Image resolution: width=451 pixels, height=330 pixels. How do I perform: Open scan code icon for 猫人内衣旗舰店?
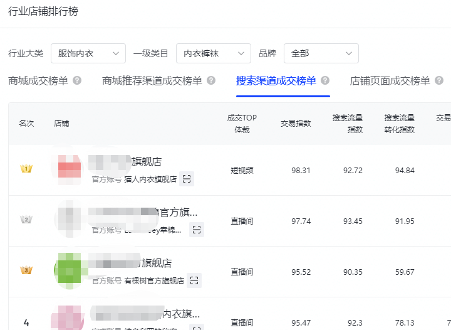(187, 179)
